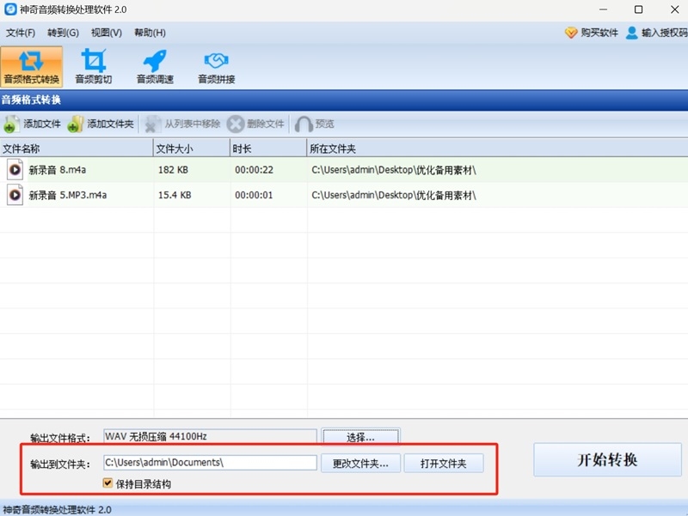Click the 添加文件 toolbar button
The image size is (688, 516).
click(33, 124)
